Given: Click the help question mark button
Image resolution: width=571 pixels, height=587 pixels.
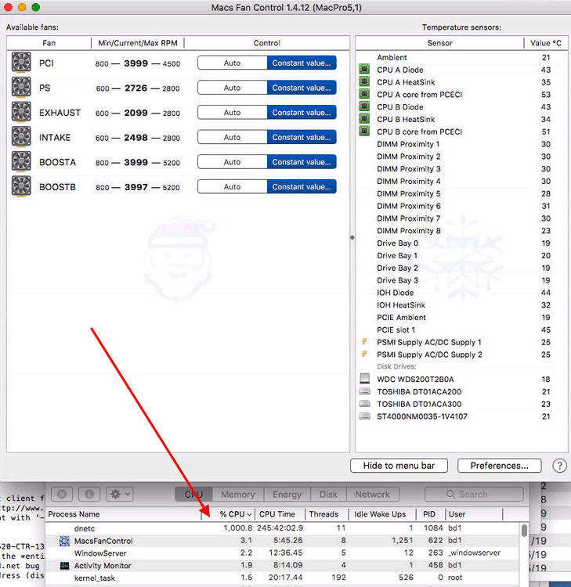Looking at the screenshot, I should click(x=559, y=466).
